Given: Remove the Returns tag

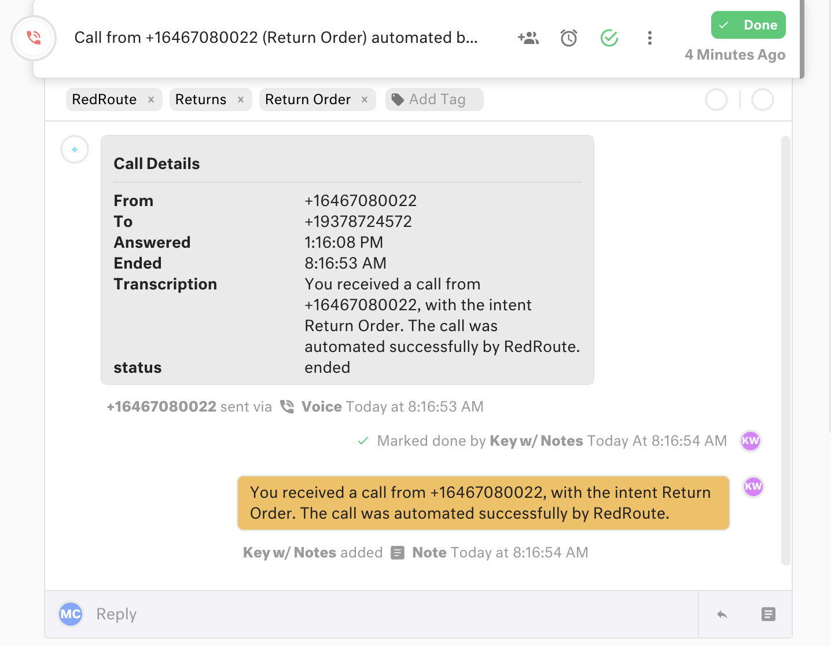Looking at the screenshot, I should click(x=241, y=100).
